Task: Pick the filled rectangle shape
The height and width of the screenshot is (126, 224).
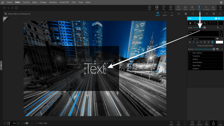Action: [186, 14]
